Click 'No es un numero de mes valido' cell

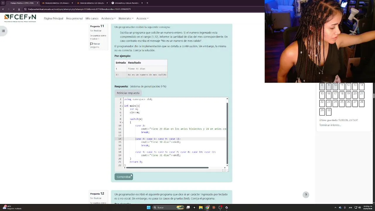(147, 75)
